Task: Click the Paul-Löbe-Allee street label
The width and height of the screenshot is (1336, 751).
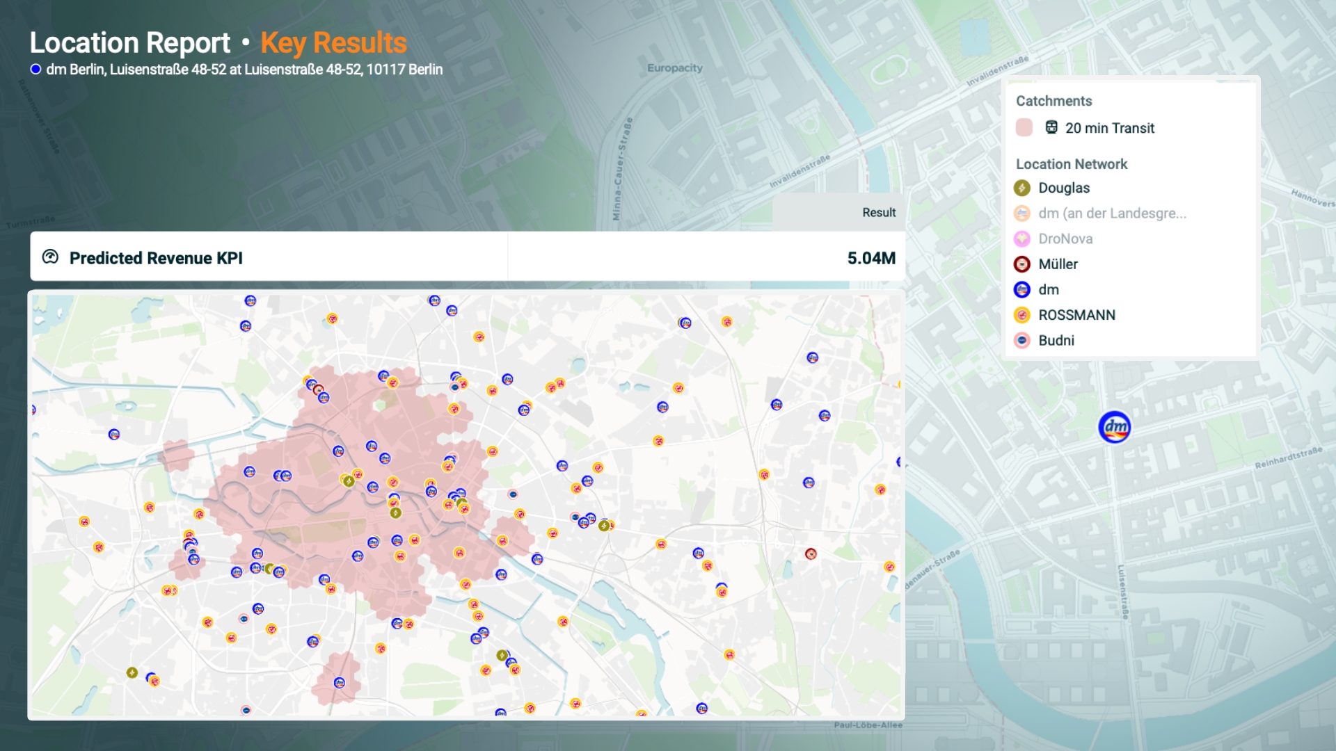Action: [868, 725]
